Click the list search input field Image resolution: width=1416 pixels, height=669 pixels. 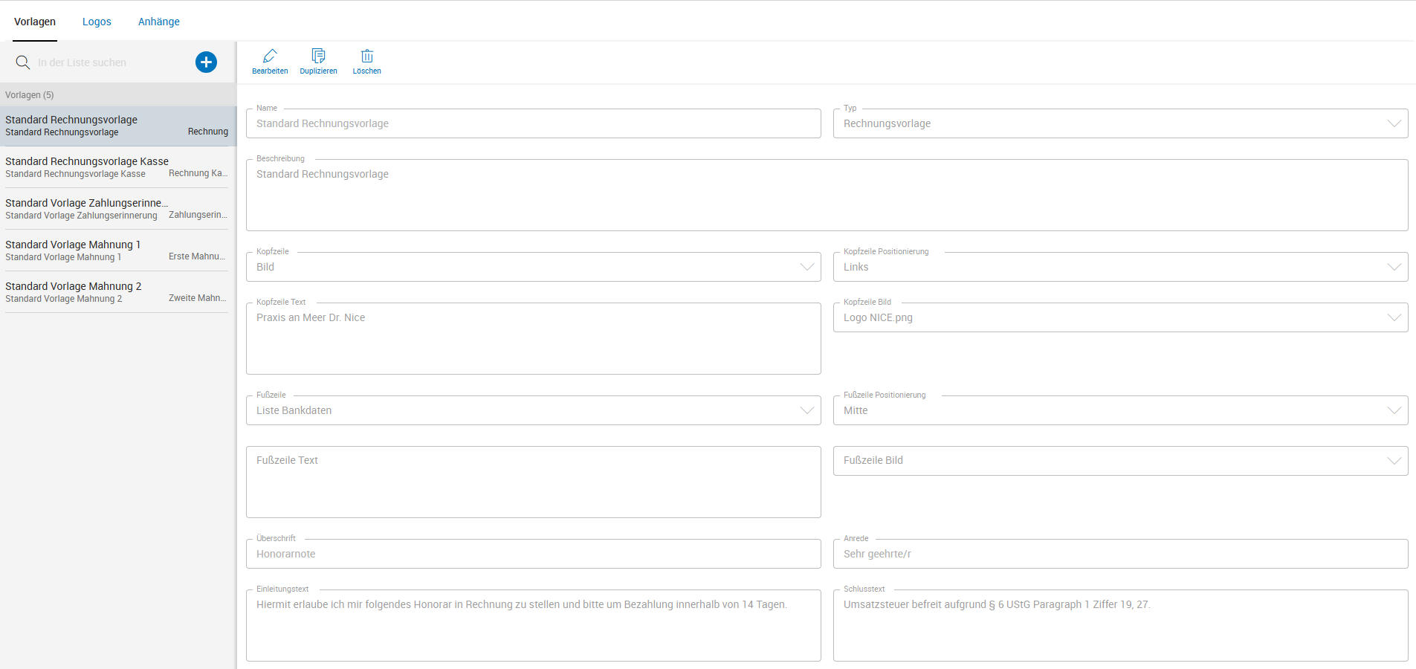[x=111, y=62]
